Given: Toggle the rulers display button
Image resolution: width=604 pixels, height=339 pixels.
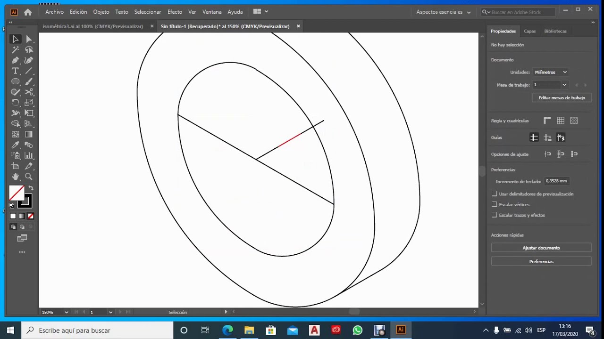Looking at the screenshot, I should (x=547, y=121).
